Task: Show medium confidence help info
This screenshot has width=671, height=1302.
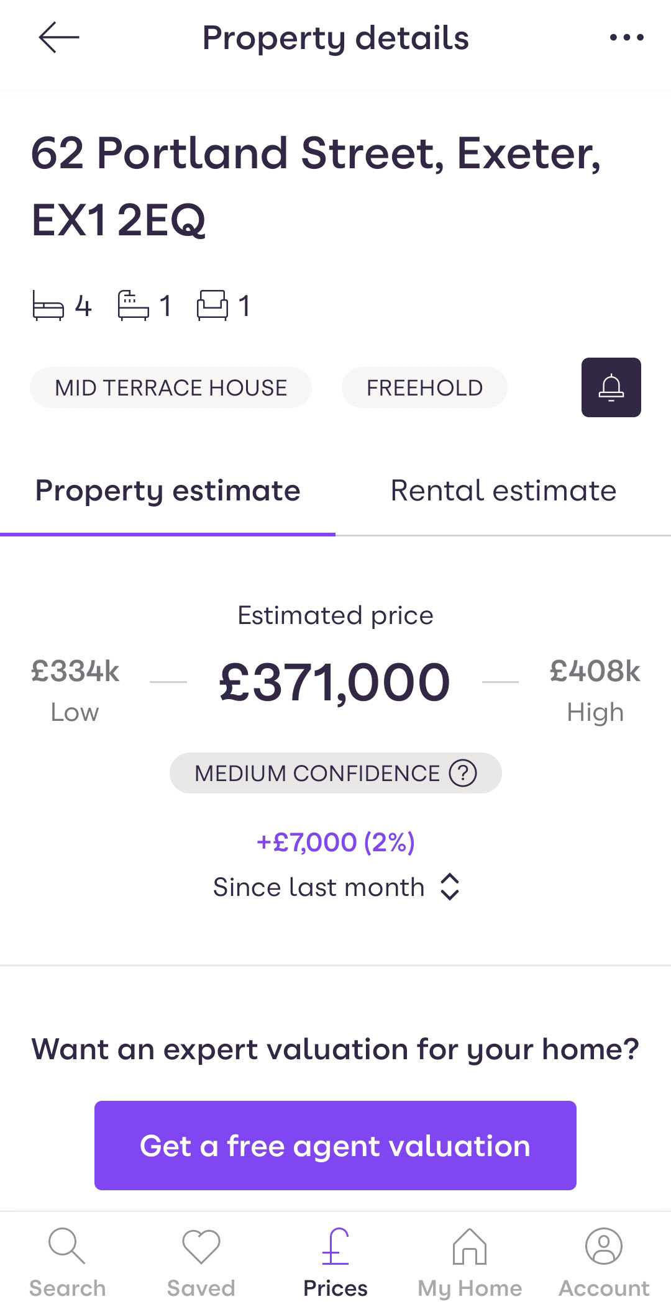Action: (x=463, y=773)
